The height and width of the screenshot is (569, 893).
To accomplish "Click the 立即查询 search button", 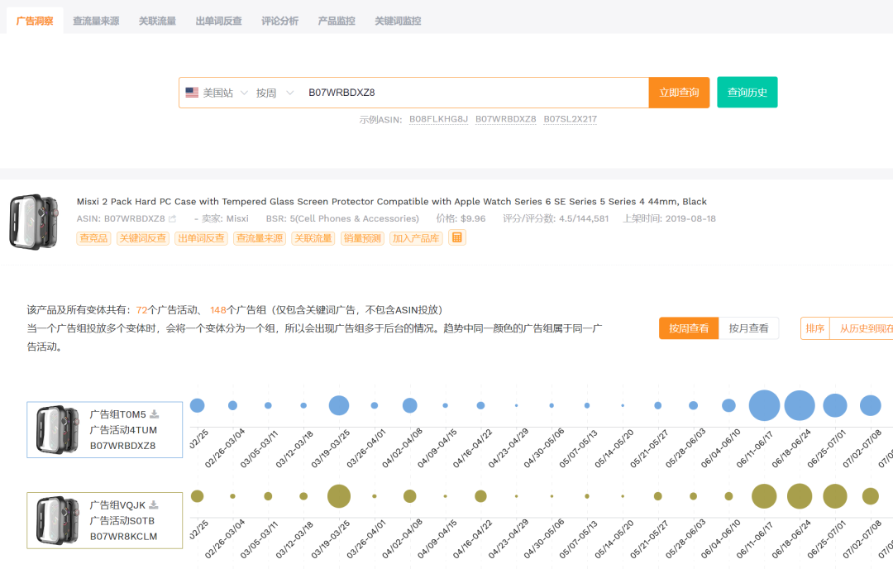I will point(679,92).
